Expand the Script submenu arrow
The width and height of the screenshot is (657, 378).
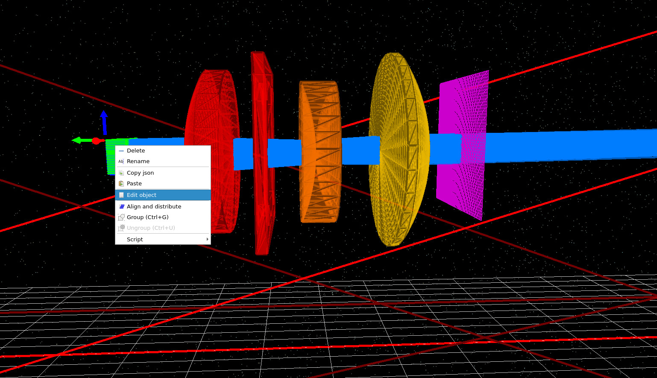[207, 239]
